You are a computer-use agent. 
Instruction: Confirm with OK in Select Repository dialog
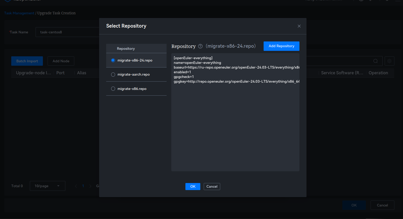coord(193,186)
